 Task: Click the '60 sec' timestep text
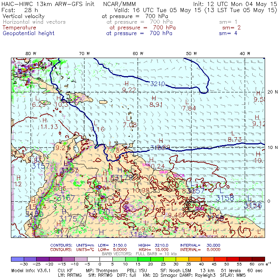(255, 271)
